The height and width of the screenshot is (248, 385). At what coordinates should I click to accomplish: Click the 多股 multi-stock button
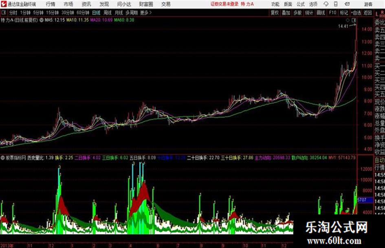click(297, 13)
